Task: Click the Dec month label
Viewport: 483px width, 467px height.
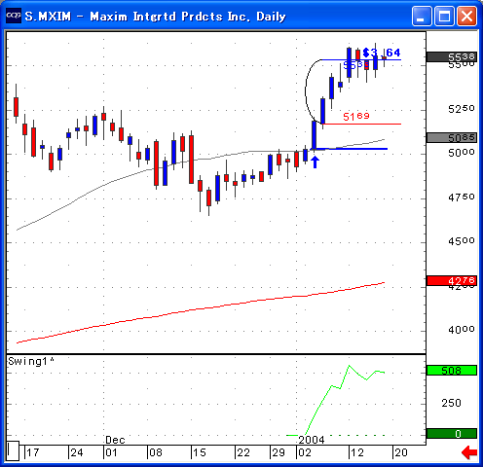Action: pos(115,440)
